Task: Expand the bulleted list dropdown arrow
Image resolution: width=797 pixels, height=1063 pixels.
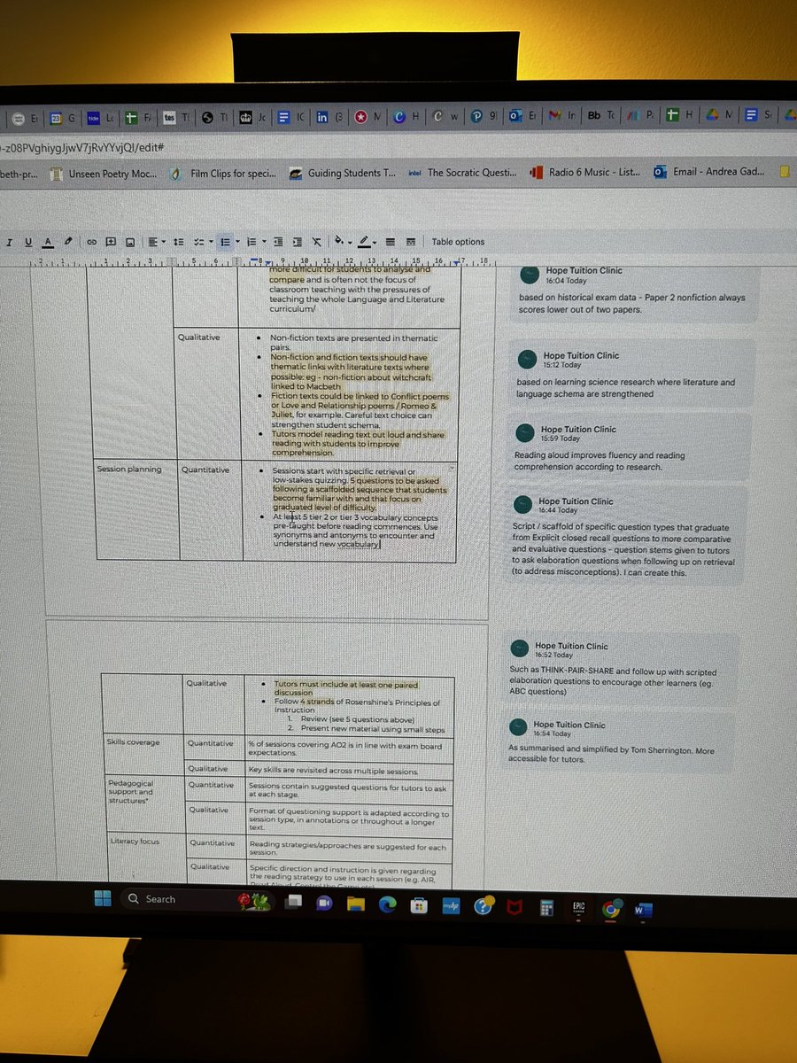Action: pyautogui.click(x=237, y=242)
